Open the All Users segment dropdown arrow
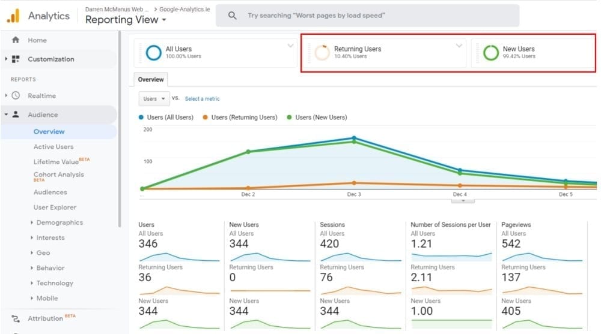The height and width of the screenshot is (334, 601). coord(290,46)
